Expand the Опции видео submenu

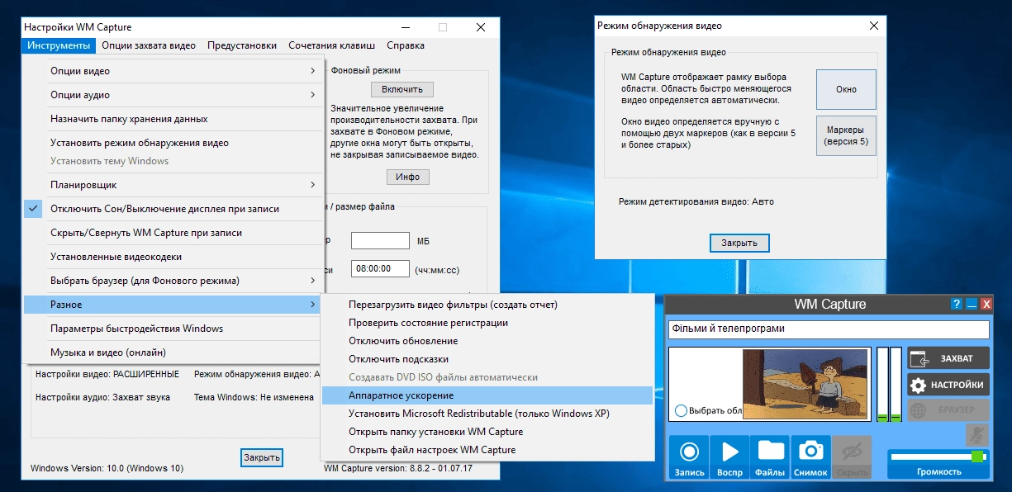point(173,71)
